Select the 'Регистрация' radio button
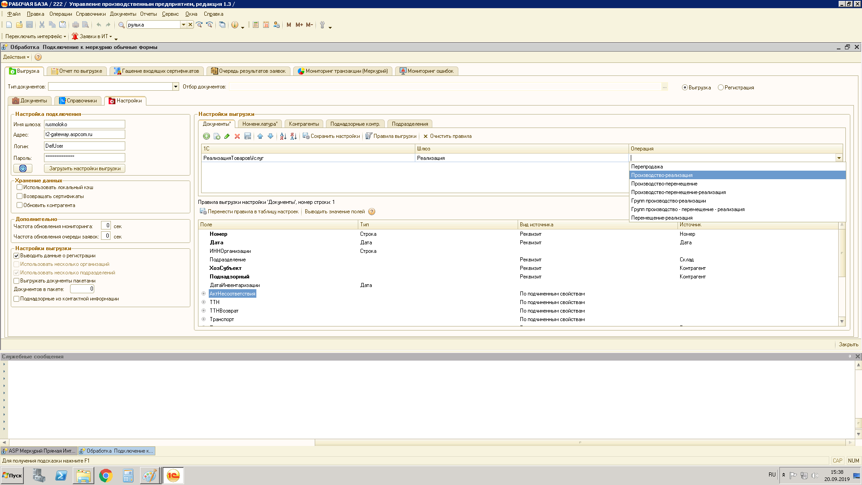The height and width of the screenshot is (485, 862). (x=721, y=88)
